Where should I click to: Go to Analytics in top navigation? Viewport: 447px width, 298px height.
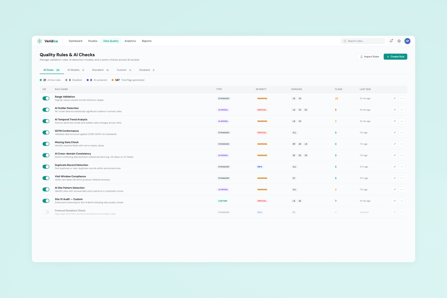[130, 41]
